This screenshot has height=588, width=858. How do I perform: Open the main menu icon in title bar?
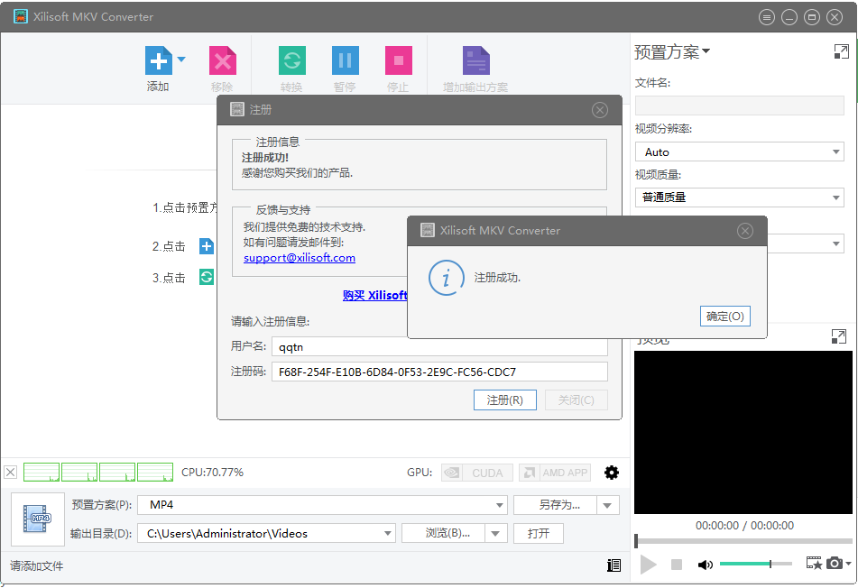click(x=767, y=17)
